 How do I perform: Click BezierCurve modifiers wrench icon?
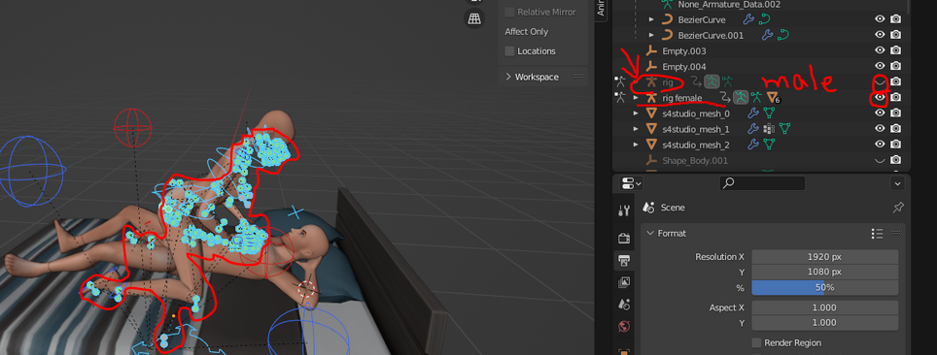coord(747,19)
